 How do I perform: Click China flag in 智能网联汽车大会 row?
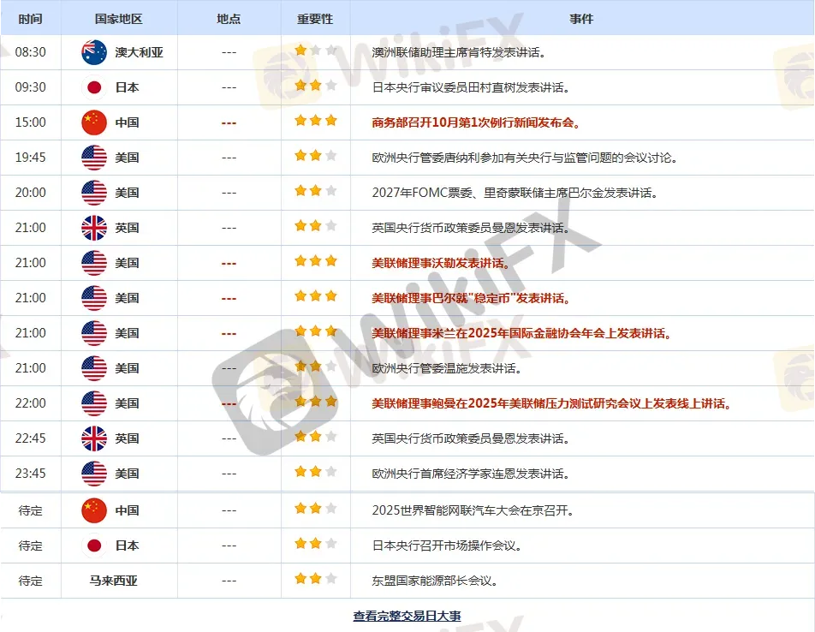94,510
